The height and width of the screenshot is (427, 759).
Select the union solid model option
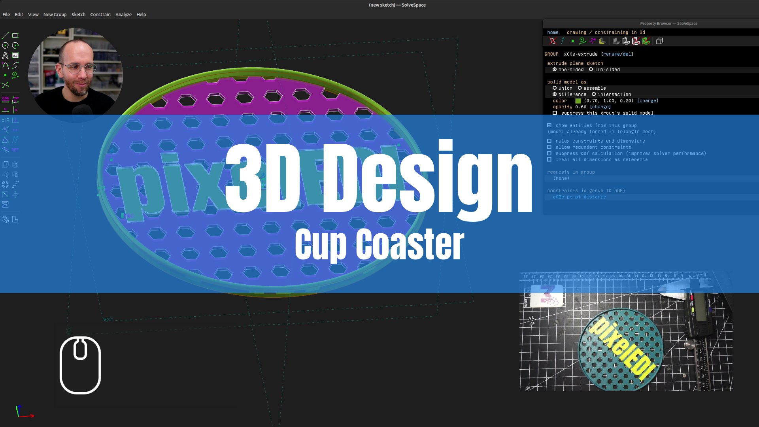555,88
